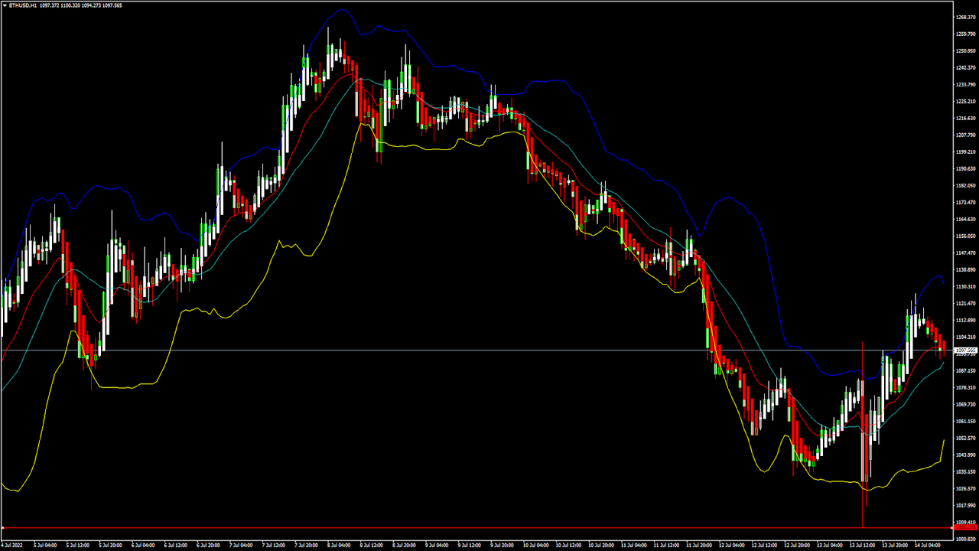
Task: Click the 1268.370 price scale label
Action: pyautogui.click(x=966, y=17)
